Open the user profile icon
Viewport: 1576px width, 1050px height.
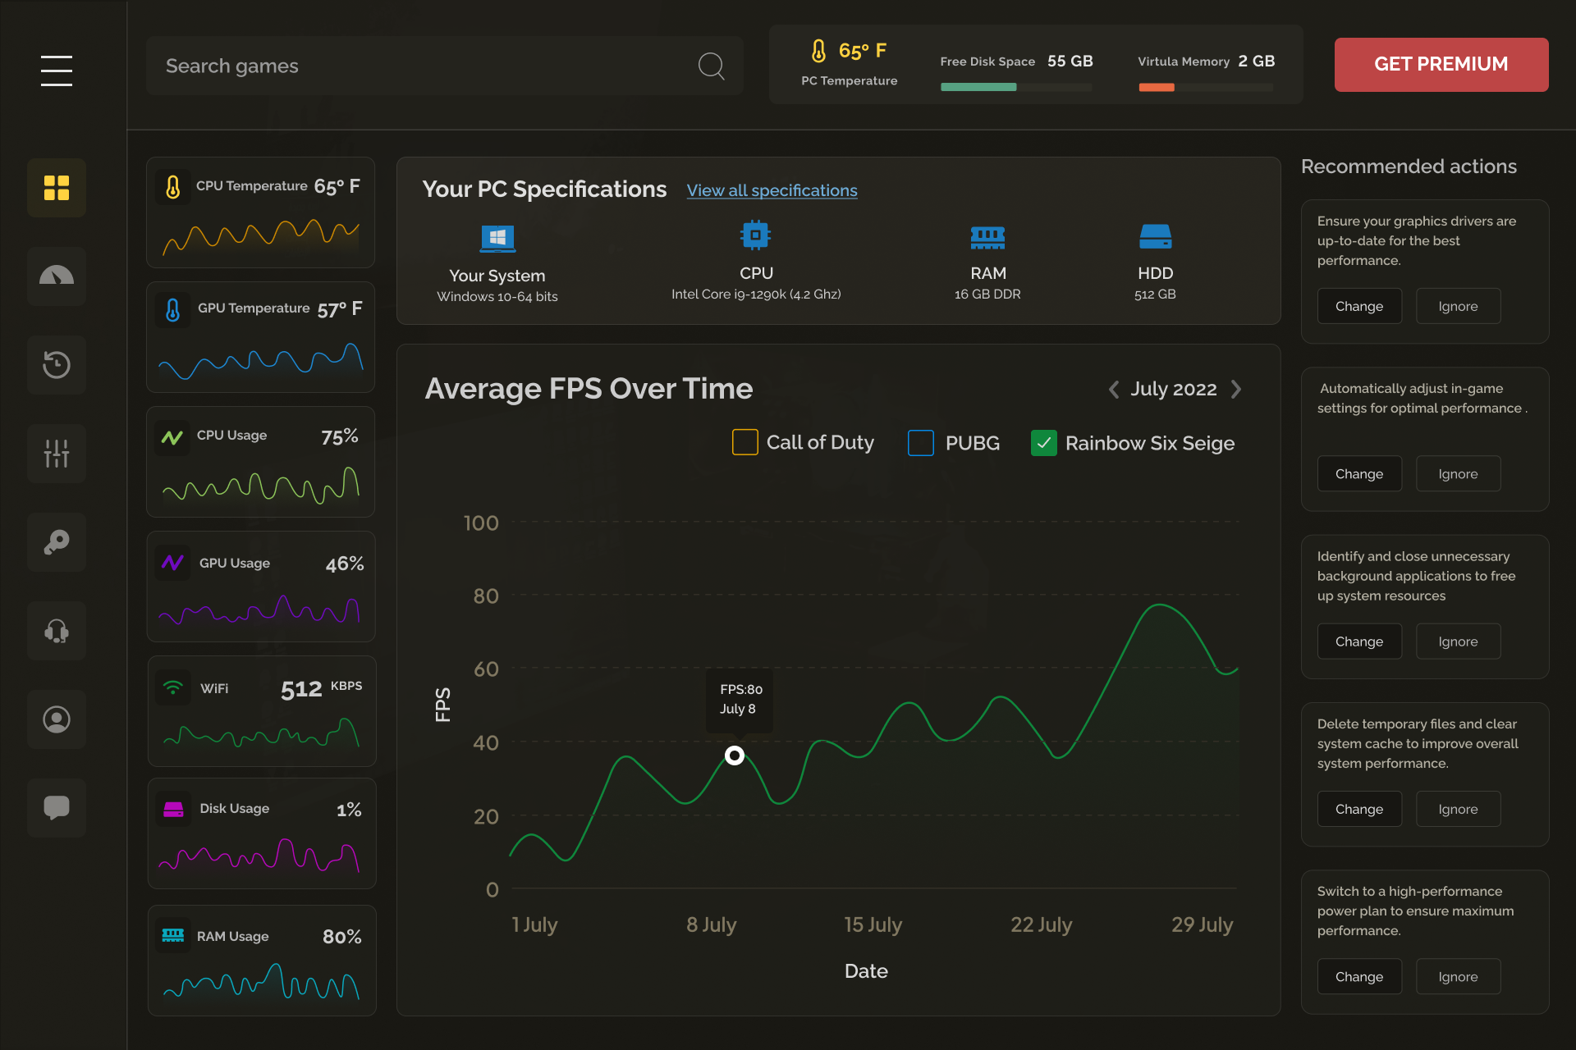tap(56, 719)
